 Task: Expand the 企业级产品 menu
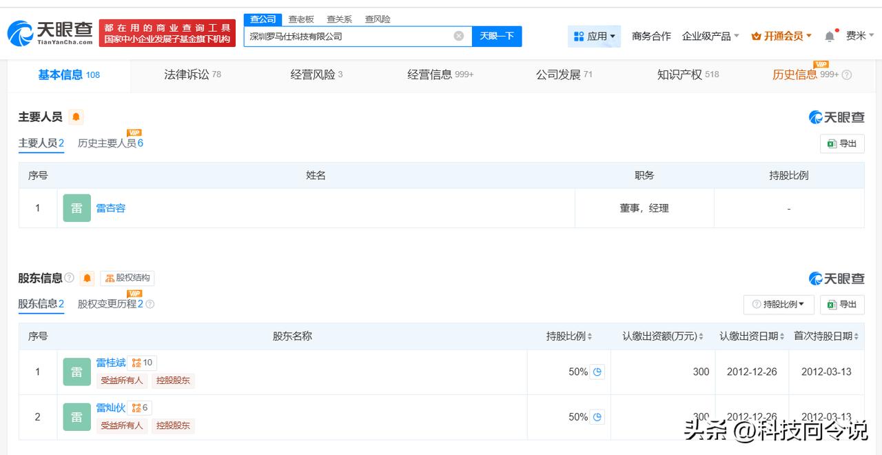(710, 36)
